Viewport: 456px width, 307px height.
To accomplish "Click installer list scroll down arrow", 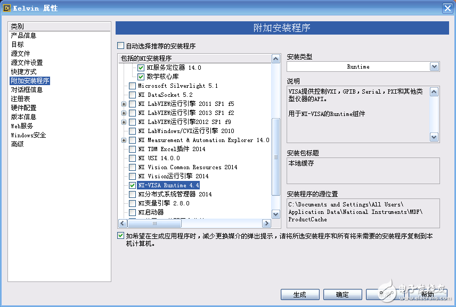I will coord(275,214).
